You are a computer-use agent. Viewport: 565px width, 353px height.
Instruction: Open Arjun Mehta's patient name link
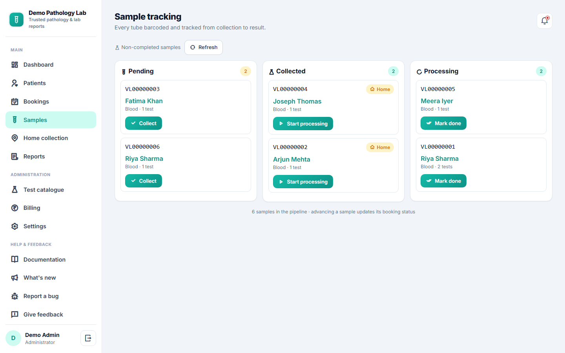point(292,159)
